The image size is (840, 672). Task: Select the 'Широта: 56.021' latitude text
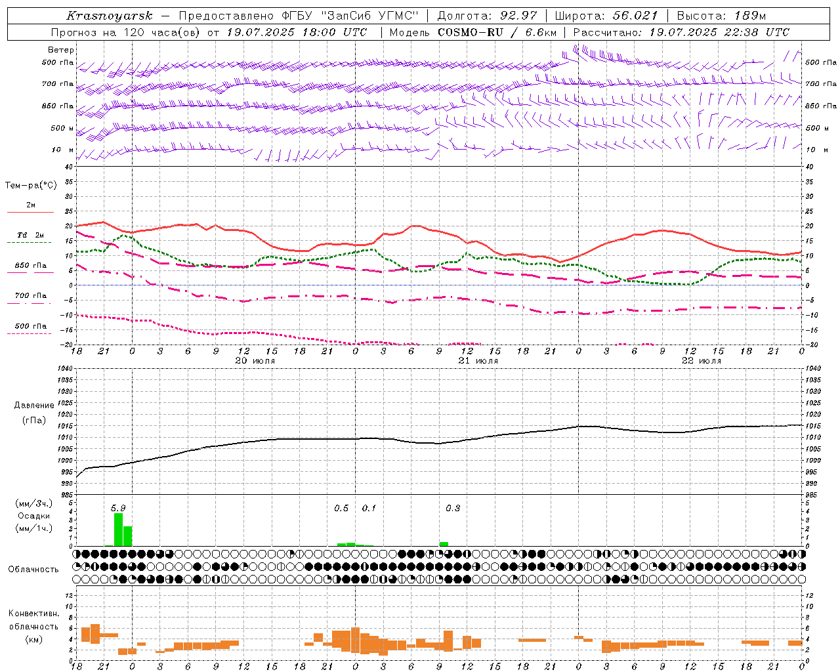(x=606, y=16)
